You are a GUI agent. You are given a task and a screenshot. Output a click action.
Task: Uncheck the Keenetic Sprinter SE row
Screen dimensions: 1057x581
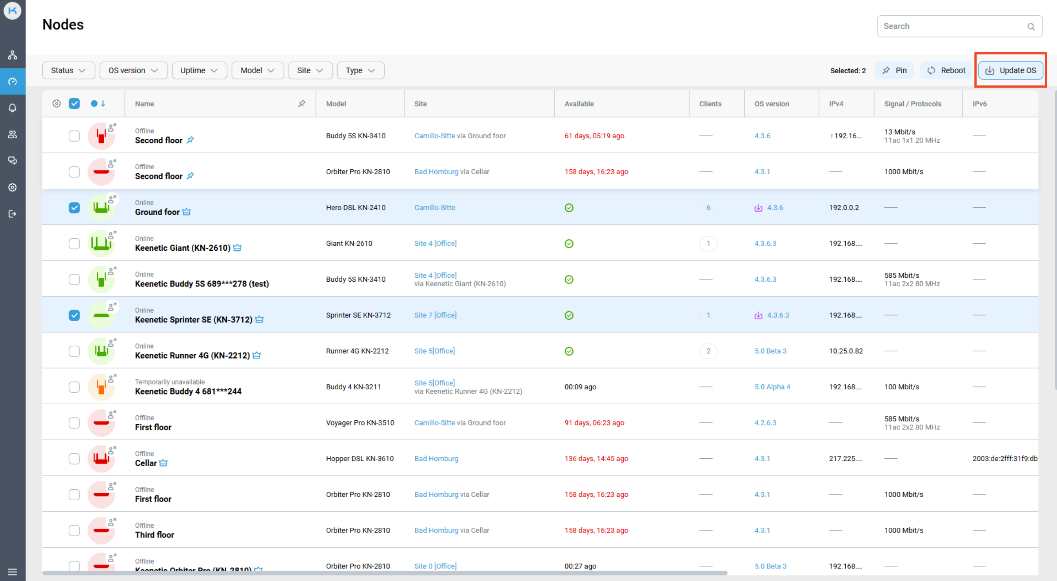tap(74, 315)
